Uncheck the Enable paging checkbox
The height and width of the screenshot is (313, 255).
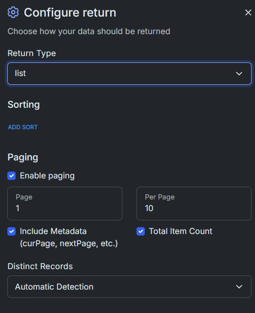[11, 176]
